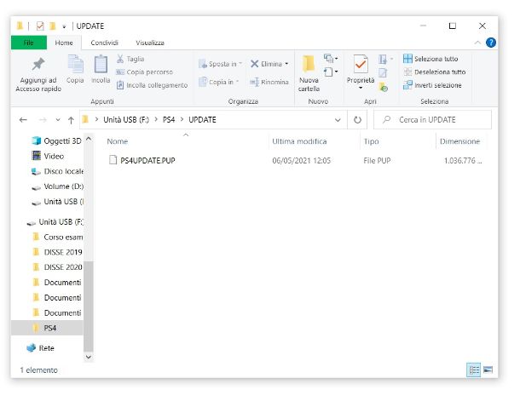This screenshot has width=520, height=401.
Task: Sort by the Nome column header
Action: coord(118,141)
